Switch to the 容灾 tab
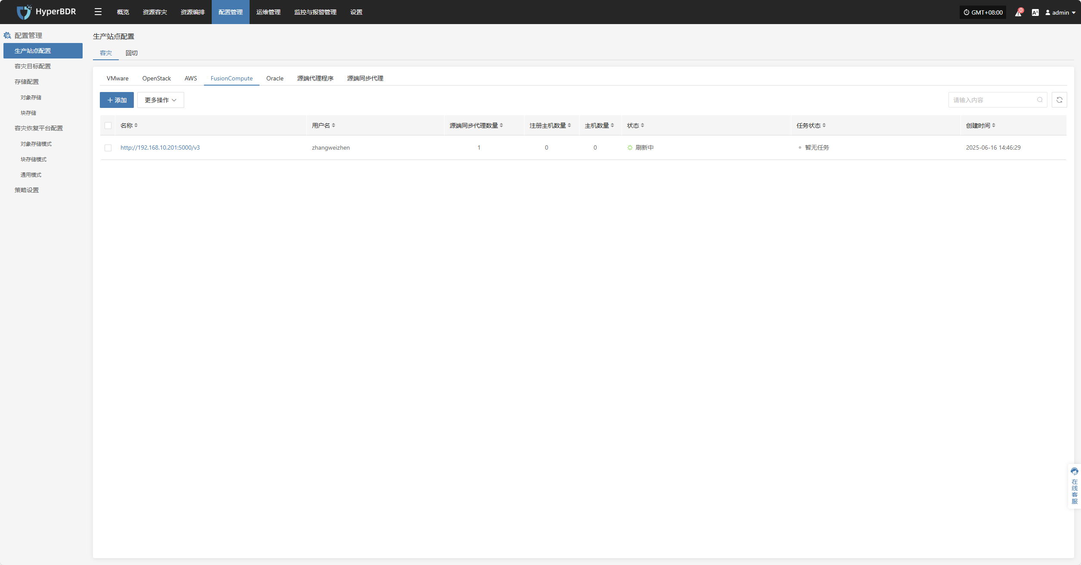 coord(106,53)
